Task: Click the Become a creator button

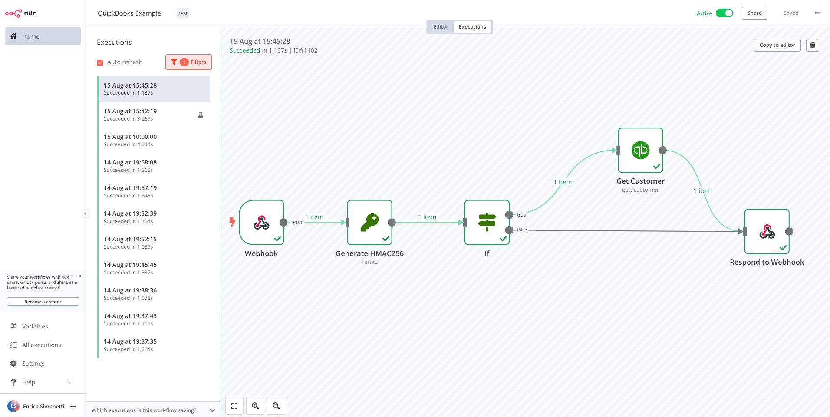Action: click(43, 302)
